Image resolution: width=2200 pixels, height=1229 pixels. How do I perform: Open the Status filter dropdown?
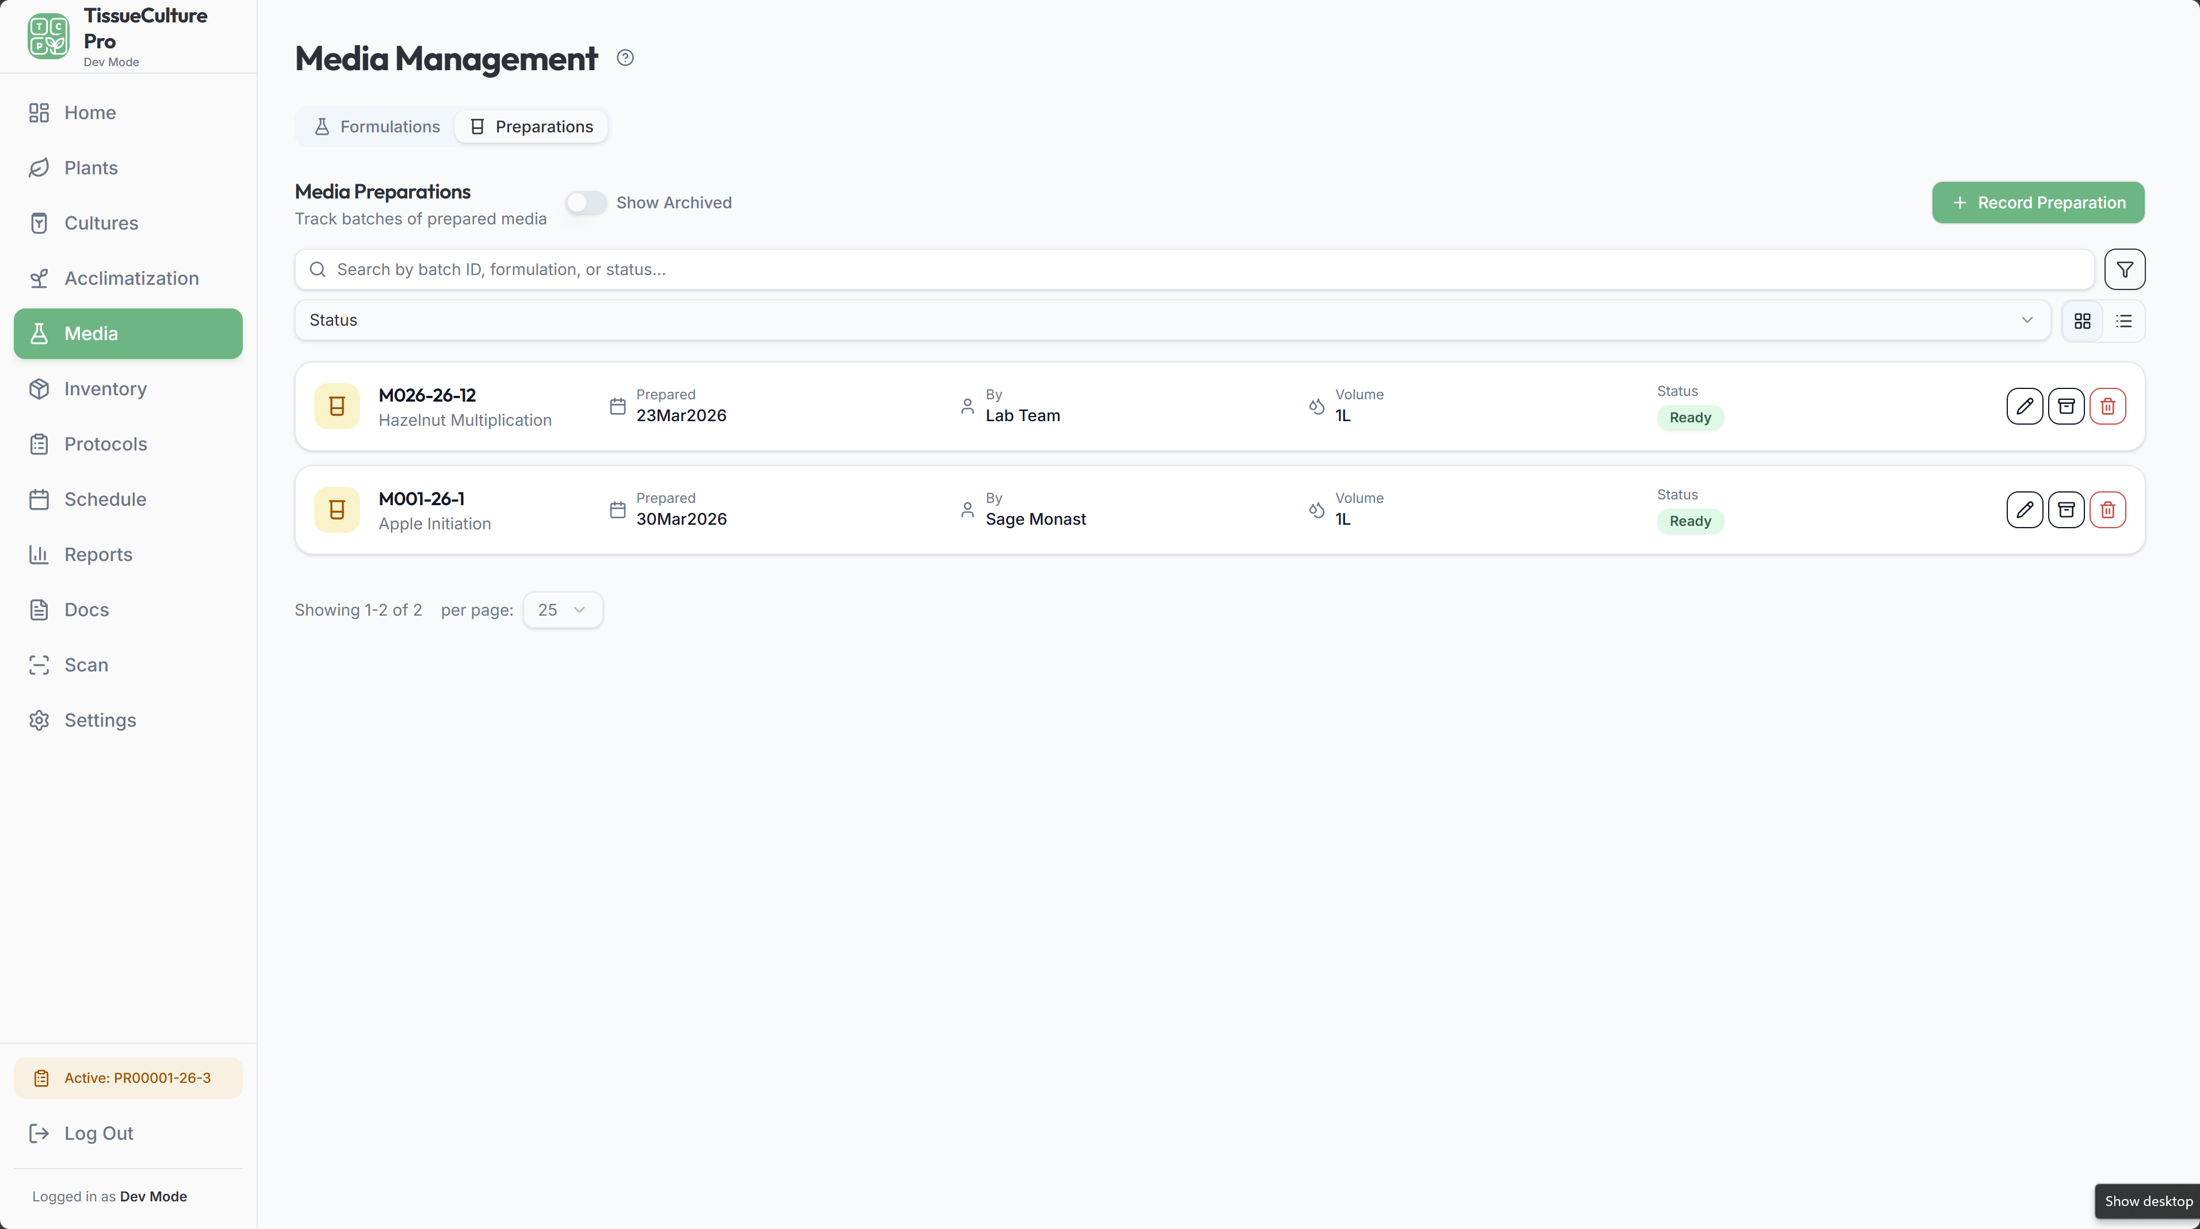click(x=1172, y=320)
